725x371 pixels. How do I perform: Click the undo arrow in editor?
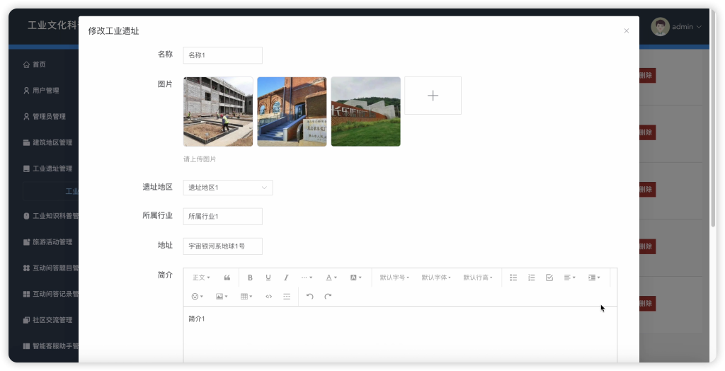coord(310,297)
